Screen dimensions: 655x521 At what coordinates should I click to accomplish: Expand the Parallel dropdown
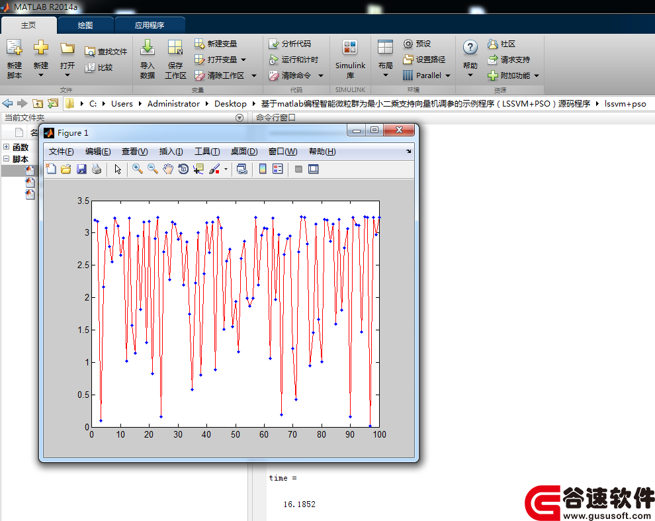(448, 75)
